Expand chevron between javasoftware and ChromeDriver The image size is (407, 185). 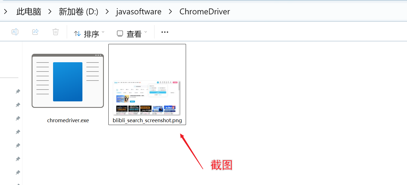170,12
